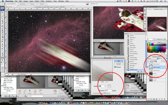
Task: Show Layer 0 copy 3 visibility
Action: (148, 64)
